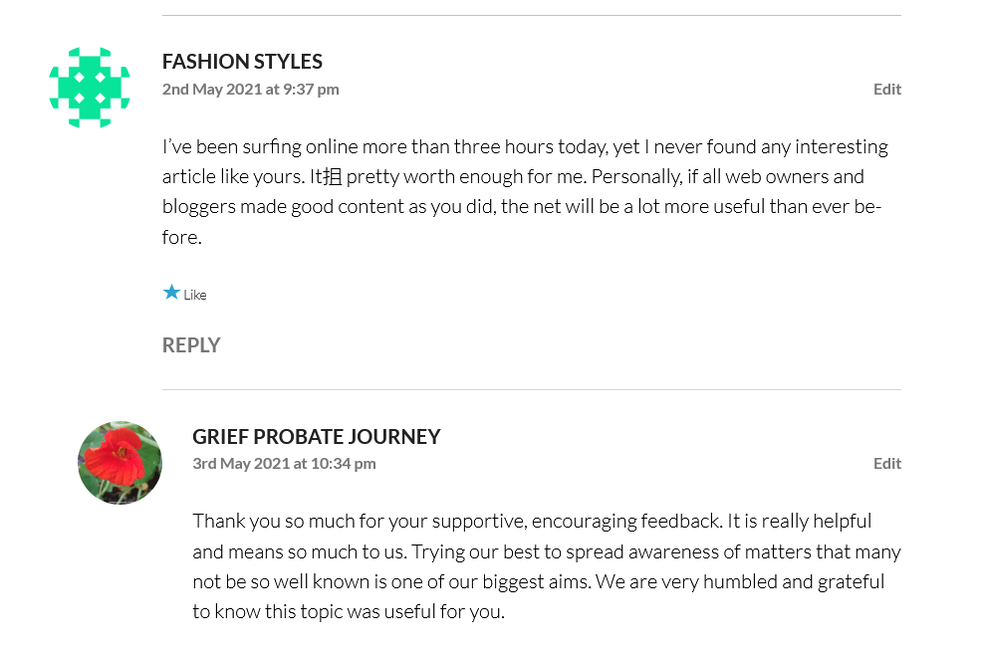
Task: Click the line "to know this topic was useful"
Action: [x=349, y=611]
